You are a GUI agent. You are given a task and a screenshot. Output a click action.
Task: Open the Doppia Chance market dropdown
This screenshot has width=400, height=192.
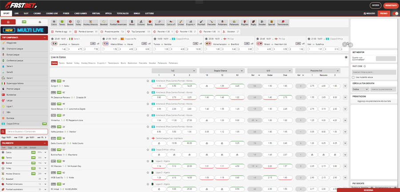[222, 71]
